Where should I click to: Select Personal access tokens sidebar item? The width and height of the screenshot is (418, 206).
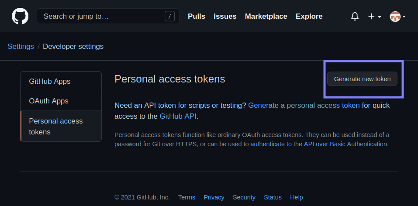click(x=56, y=126)
